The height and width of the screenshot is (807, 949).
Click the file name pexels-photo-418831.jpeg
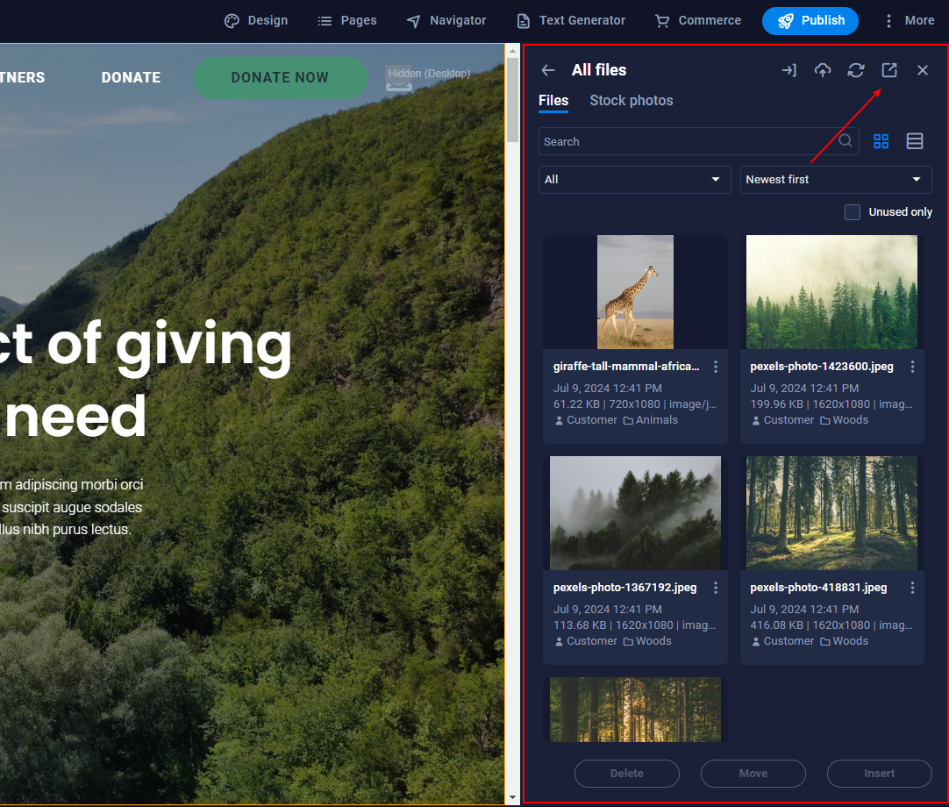point(818,587)
